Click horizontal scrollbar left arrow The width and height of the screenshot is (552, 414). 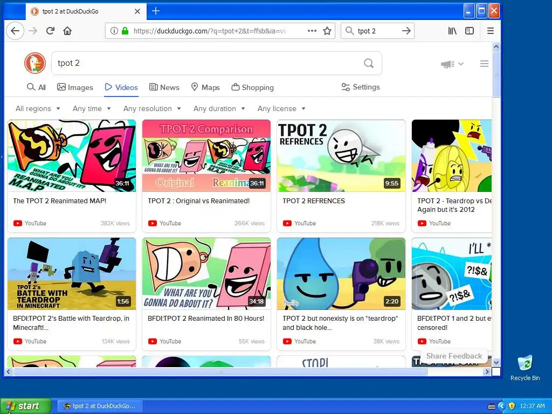9,371
